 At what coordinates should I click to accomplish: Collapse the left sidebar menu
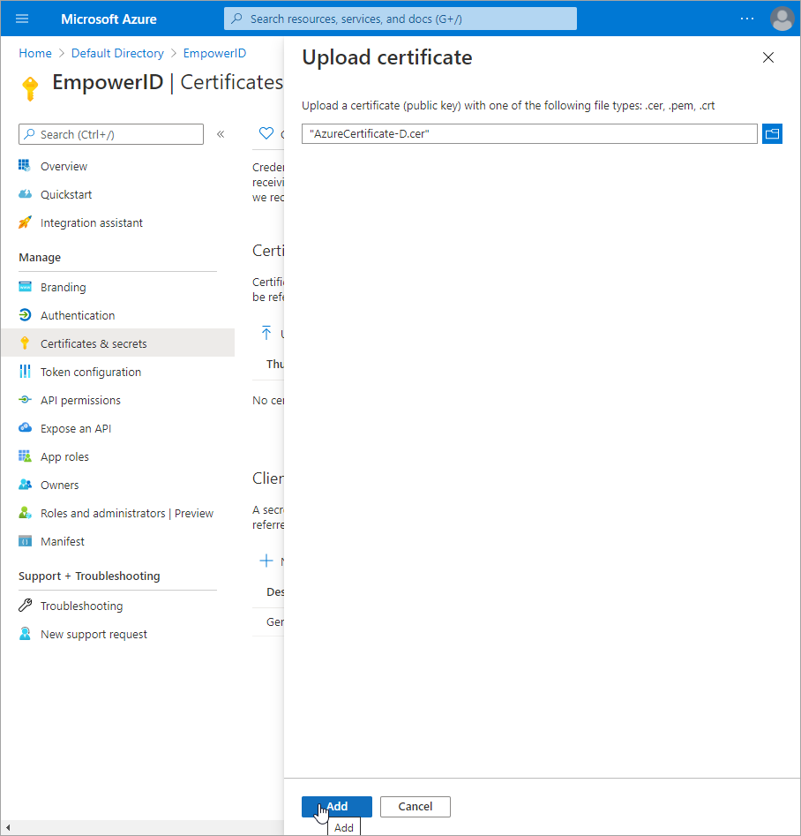(221, 134)
